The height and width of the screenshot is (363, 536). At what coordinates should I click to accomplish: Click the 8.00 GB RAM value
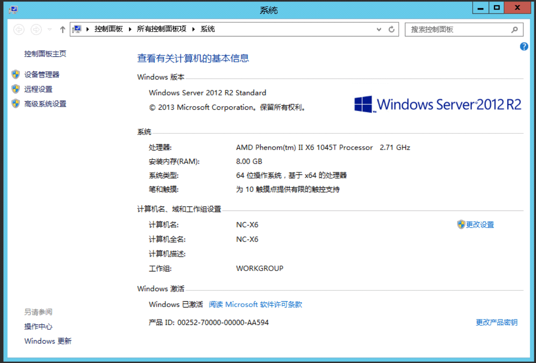pyautogui.click(x=249, y=162)
